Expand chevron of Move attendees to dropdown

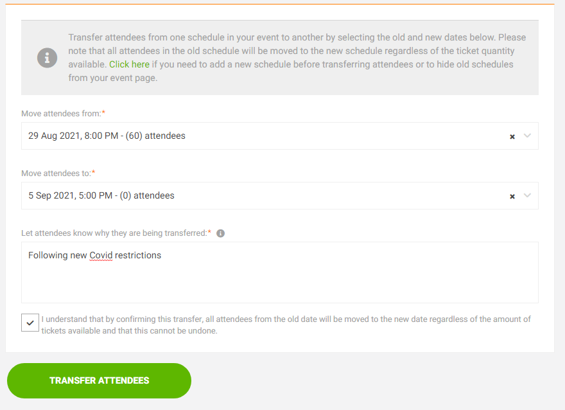527,195
